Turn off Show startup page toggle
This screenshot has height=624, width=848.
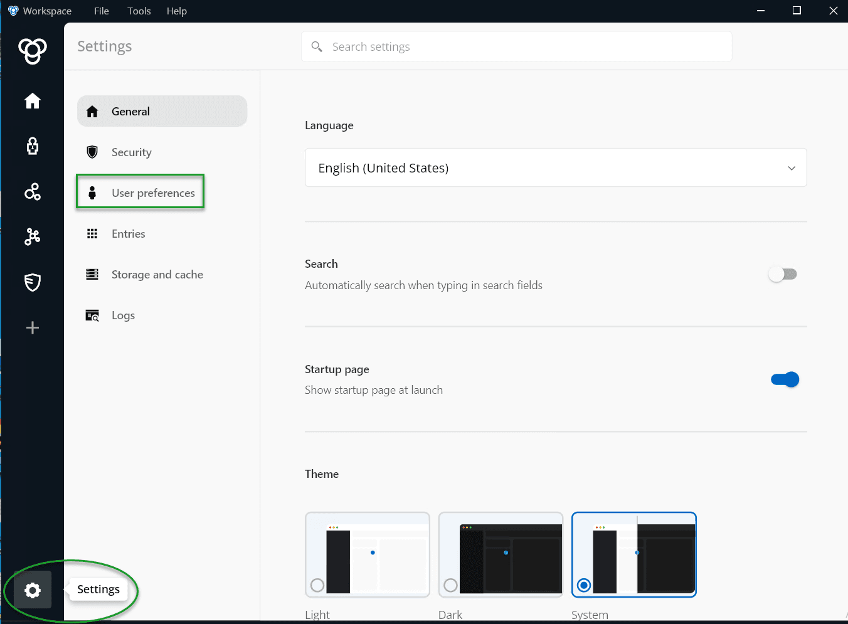(x=785, y=379)
